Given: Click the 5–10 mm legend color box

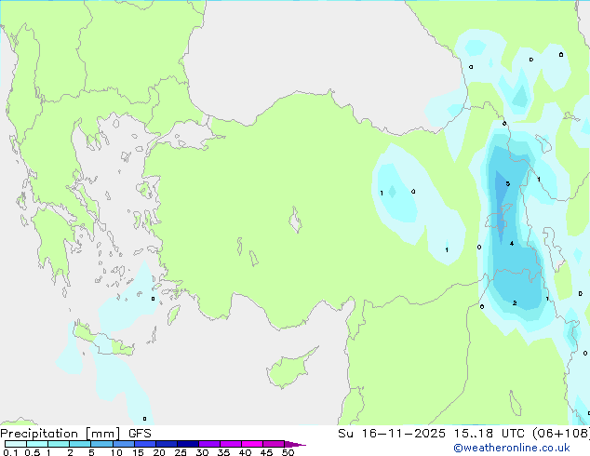Looking at the screenshot, I should pyautogui.click(x=101, y=444).
